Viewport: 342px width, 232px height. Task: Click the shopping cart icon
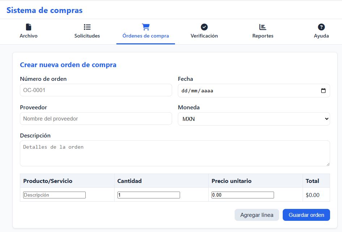point(146,27)
